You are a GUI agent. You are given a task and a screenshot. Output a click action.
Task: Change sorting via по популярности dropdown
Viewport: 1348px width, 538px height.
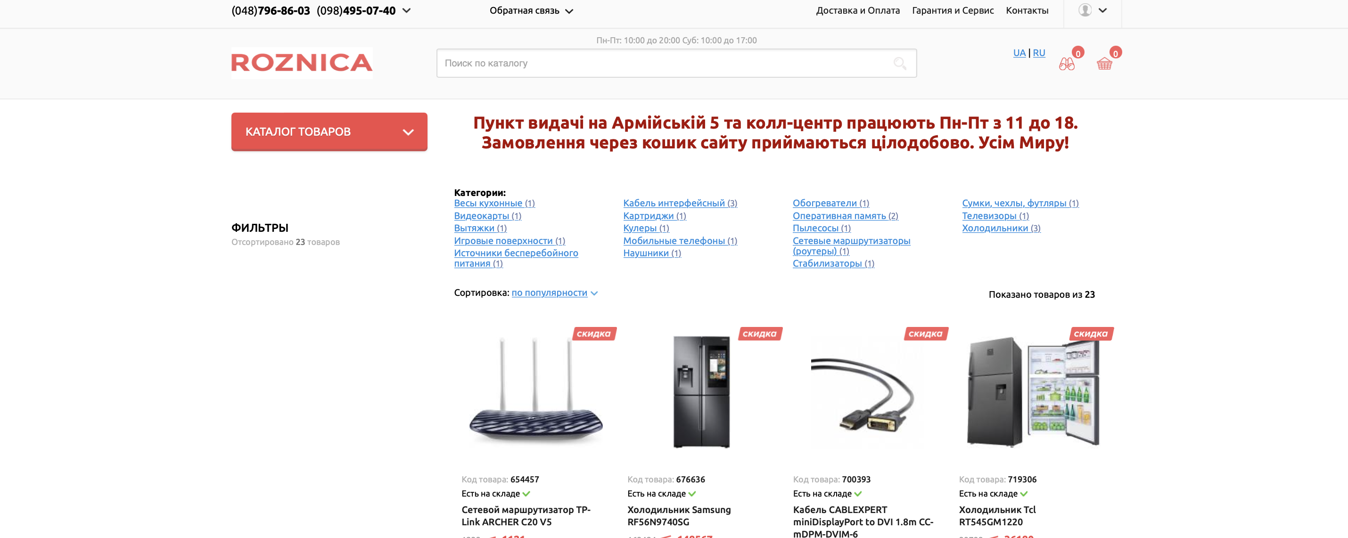click(x=554, y=293)
